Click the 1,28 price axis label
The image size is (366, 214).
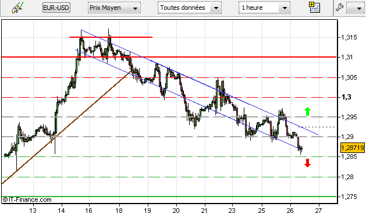(347, 177)
